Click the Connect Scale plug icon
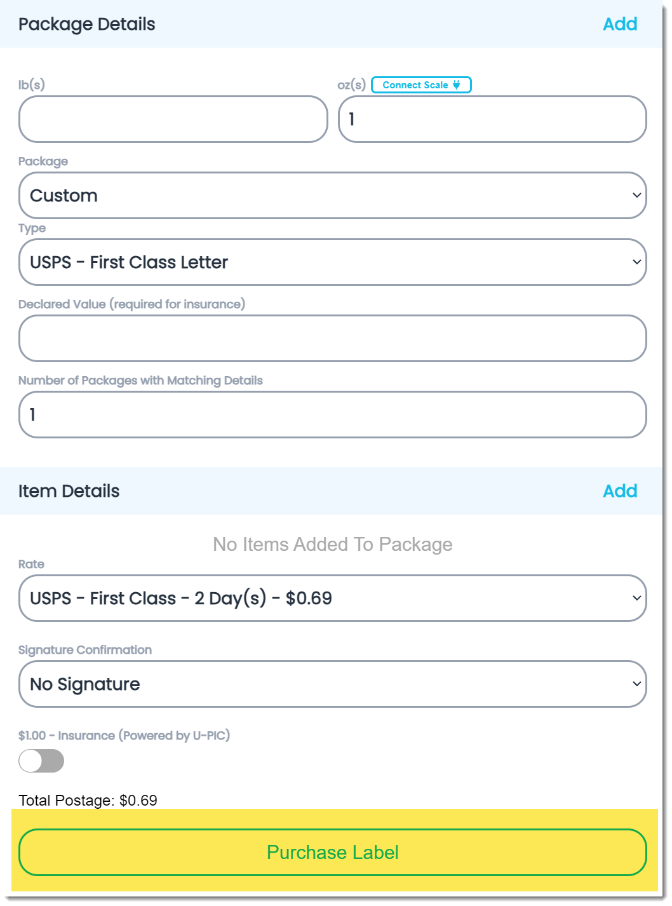The image size is (672, 906). pyautogui.click(x=457, y=85)
